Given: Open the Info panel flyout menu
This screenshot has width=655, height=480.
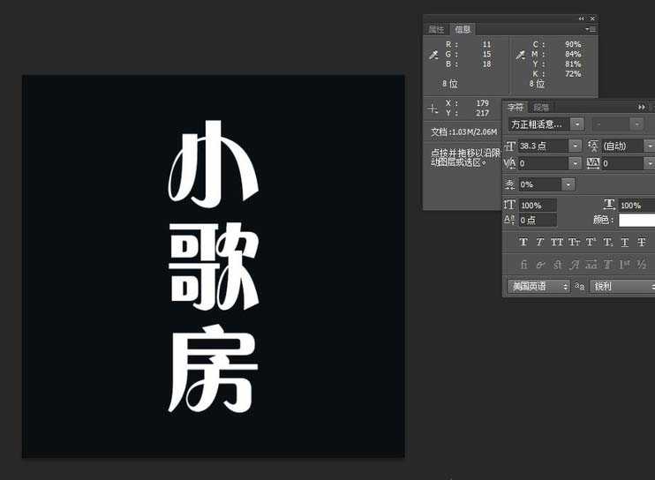Looking at the screenshot, I should [x=591, y=29].
